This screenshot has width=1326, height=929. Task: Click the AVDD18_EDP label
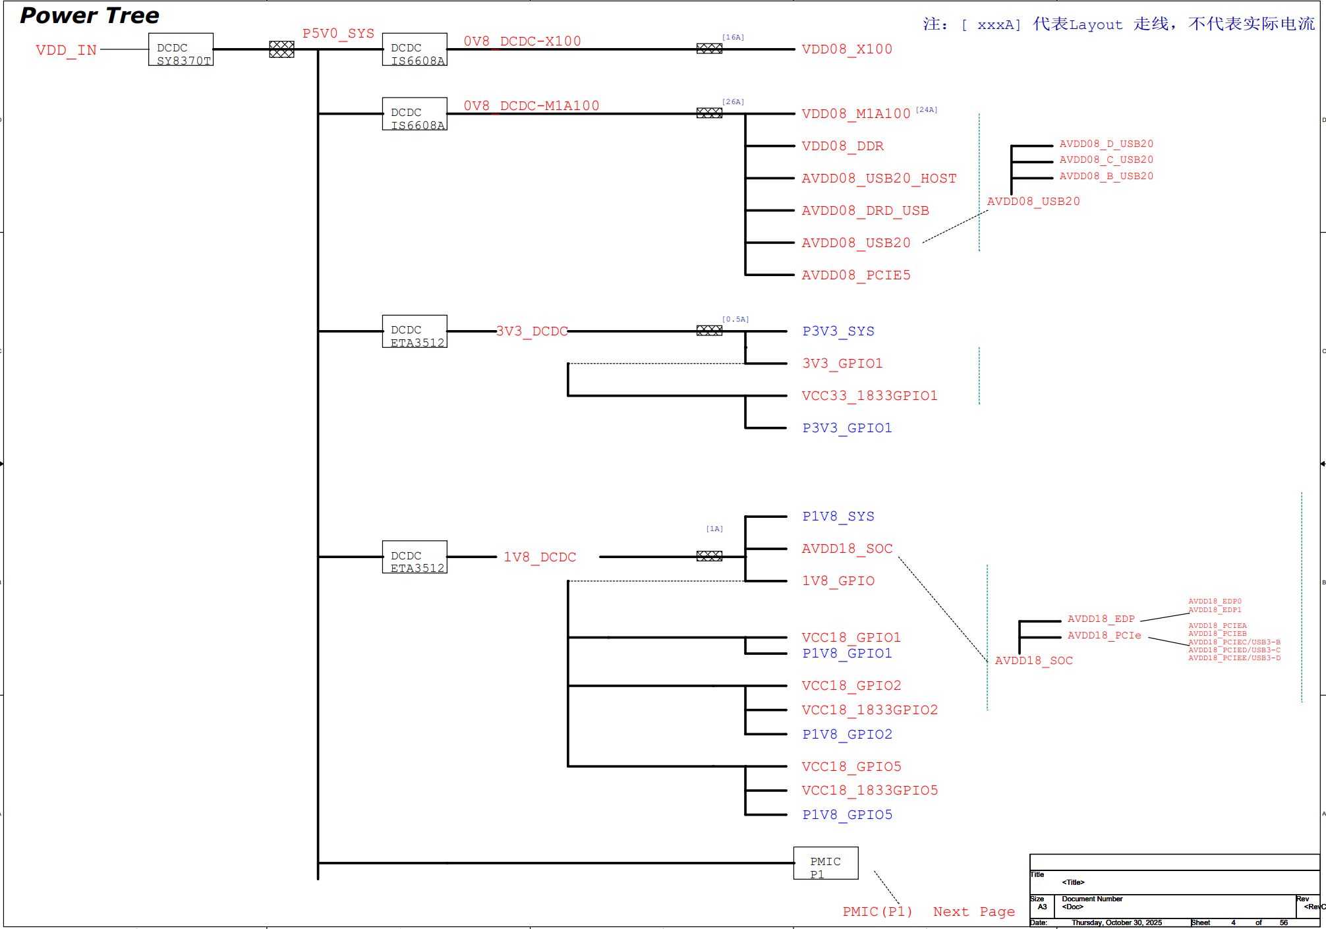[x=1101, y=619]
